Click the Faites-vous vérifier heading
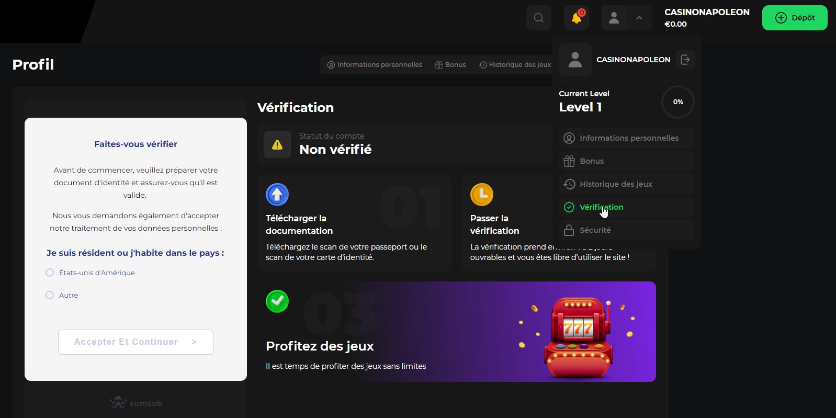Screen dimensions: 836x418 pos(135,144)
